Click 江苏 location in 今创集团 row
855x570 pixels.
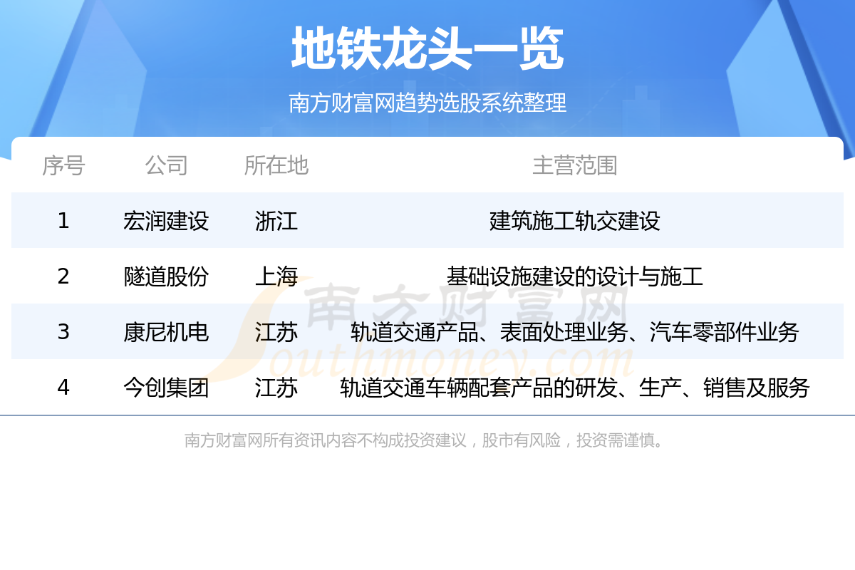tap(276, 388)
